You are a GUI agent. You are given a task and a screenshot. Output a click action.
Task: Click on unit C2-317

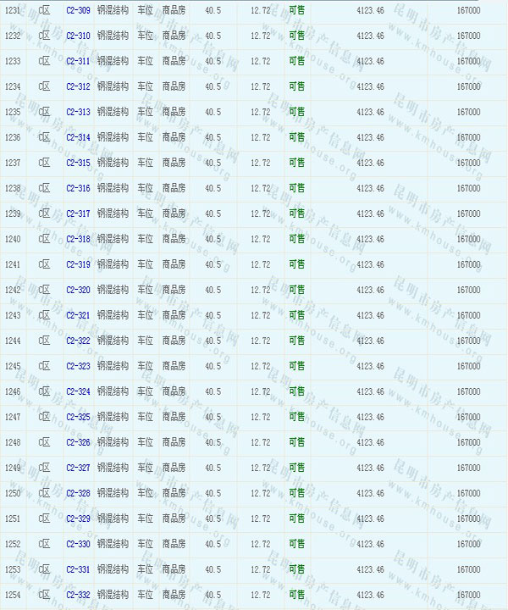[x=78, y=213]
